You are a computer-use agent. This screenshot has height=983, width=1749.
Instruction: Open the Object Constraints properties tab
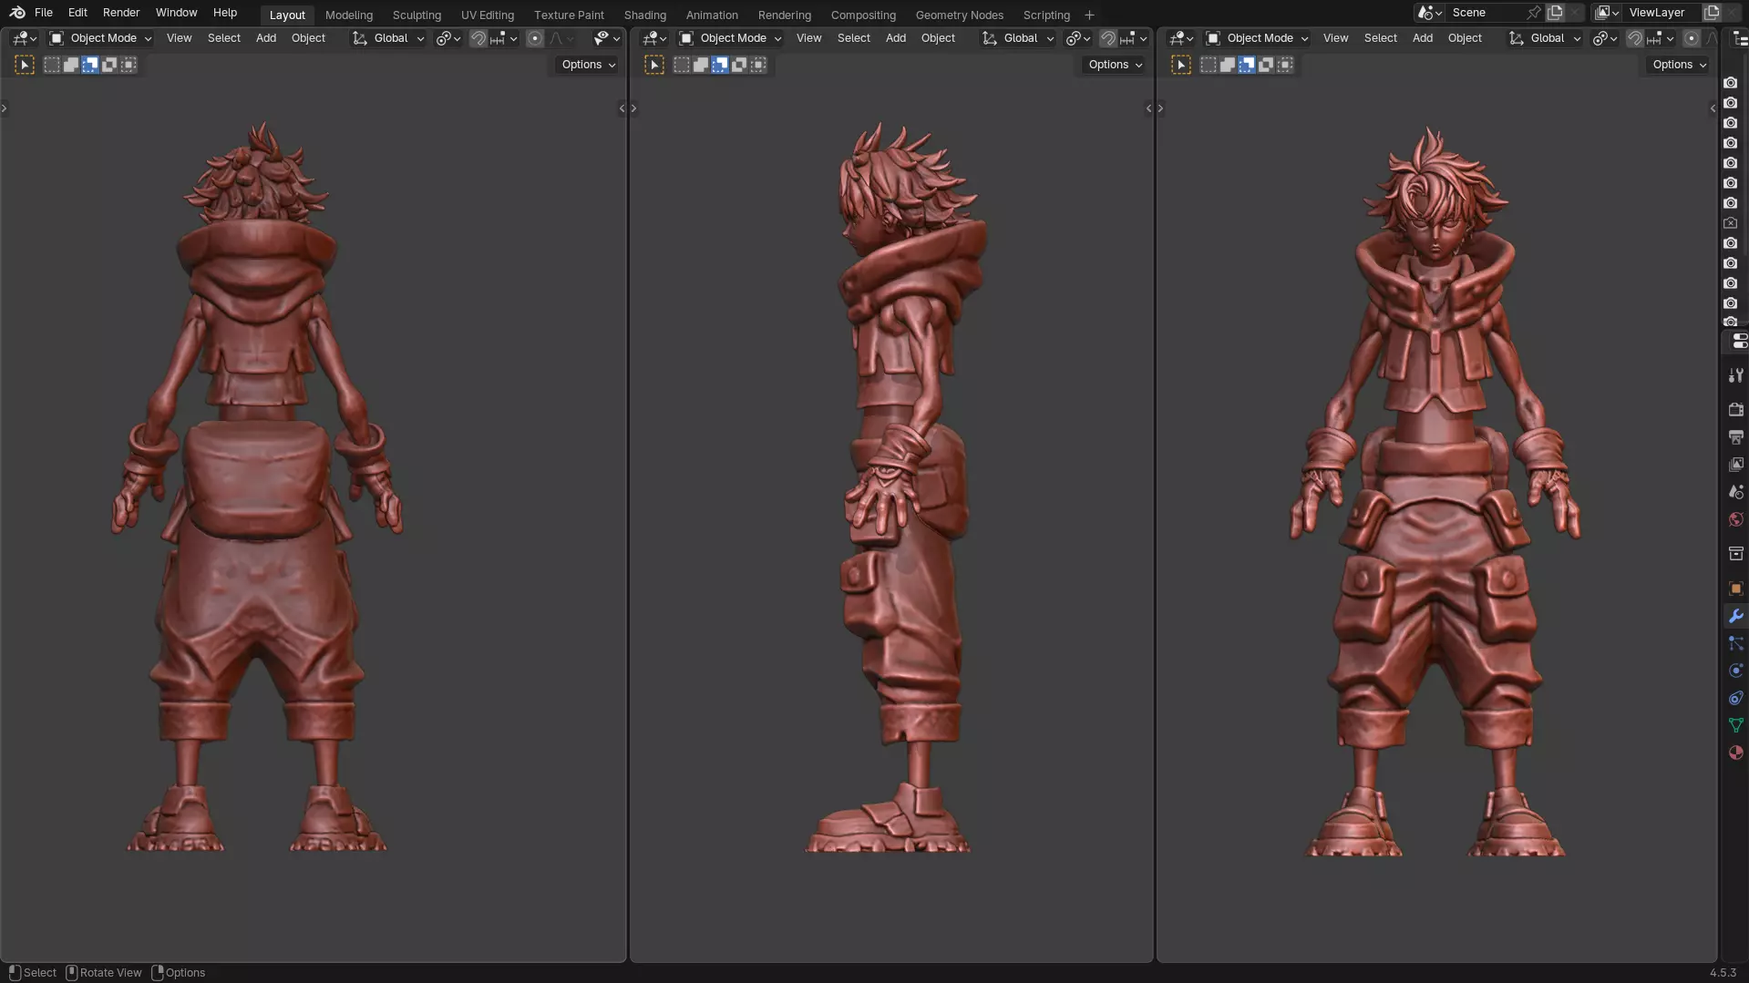(1735, 698)
